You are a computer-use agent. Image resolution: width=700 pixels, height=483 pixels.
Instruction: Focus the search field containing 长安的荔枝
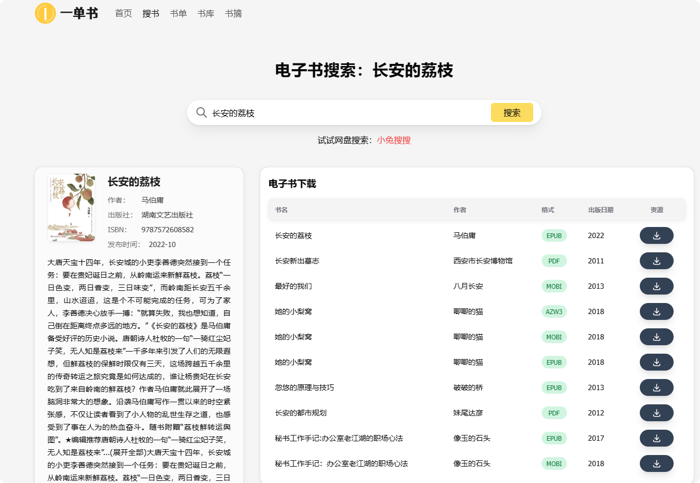(x=348, y=113)
